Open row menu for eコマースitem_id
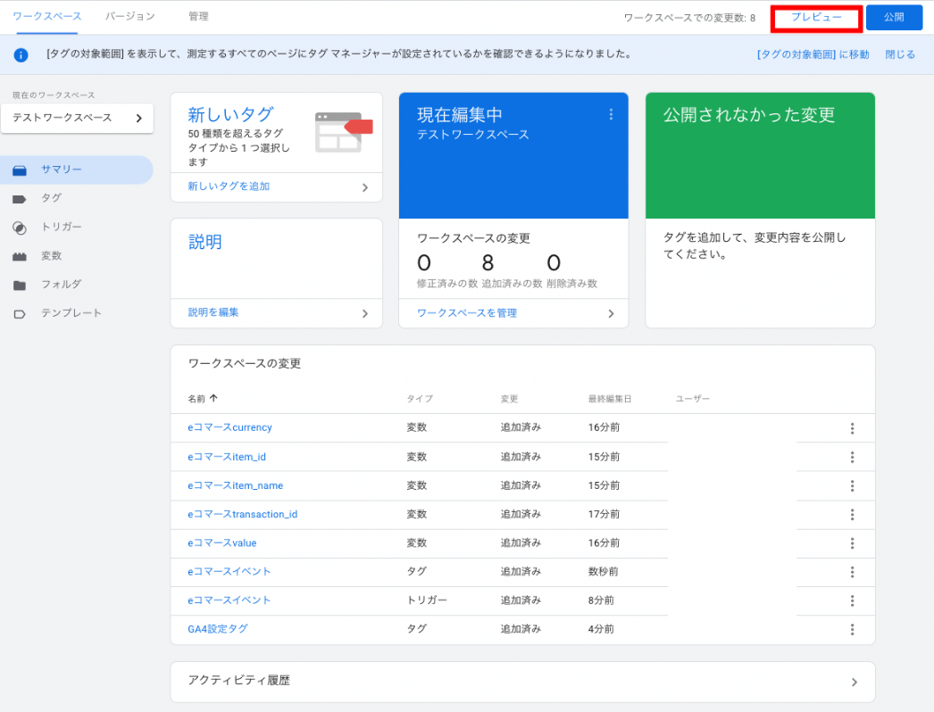934x712 pixels. (x=853, y=457)
